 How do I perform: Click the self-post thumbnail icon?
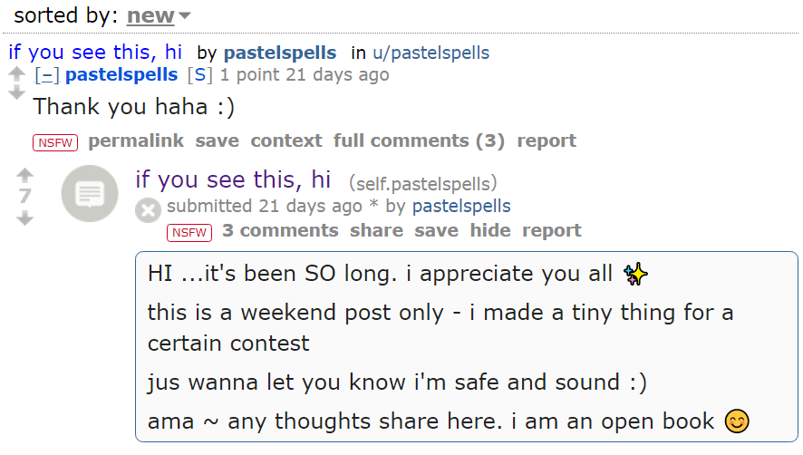(90, 194)
